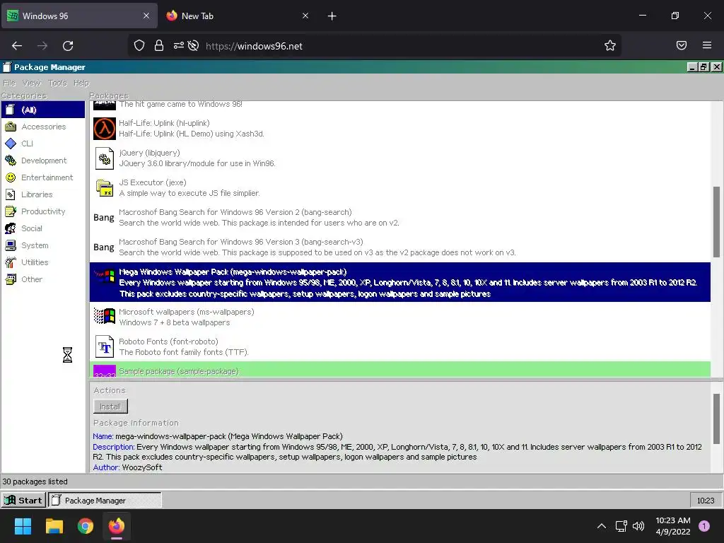
Task: Click the blocked autoplay icon in the address bar
Action: point(193,45)
